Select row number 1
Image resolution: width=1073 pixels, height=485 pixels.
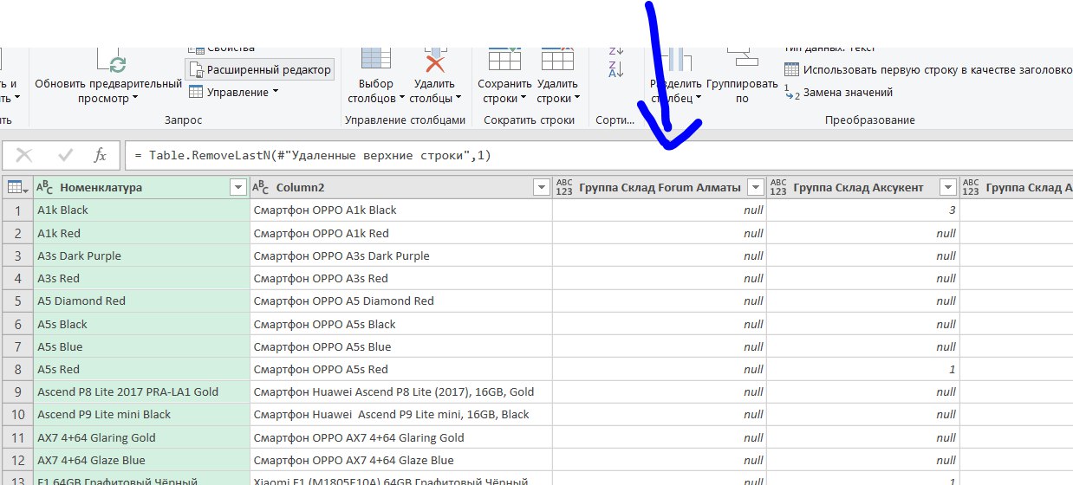(x=17, y=210)
